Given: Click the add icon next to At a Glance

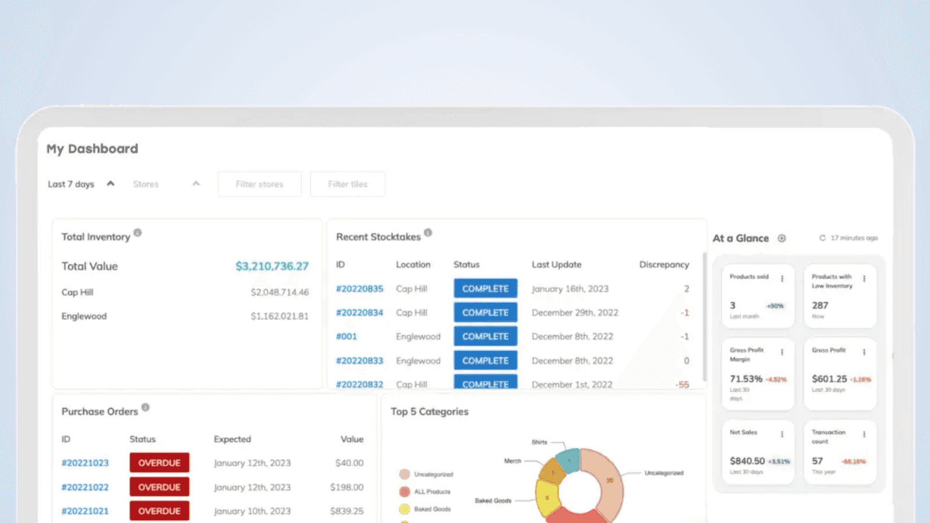Looking at the screenshot, I should [782, 238].
